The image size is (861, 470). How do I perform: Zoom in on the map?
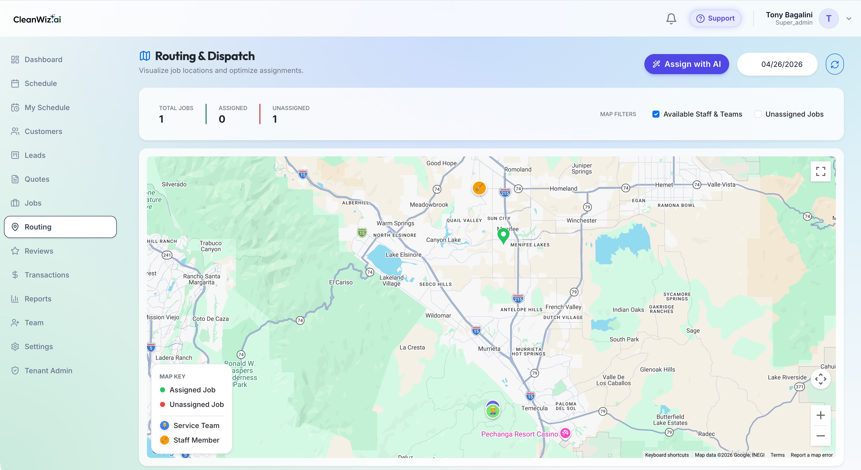click(x=820, y=415)
